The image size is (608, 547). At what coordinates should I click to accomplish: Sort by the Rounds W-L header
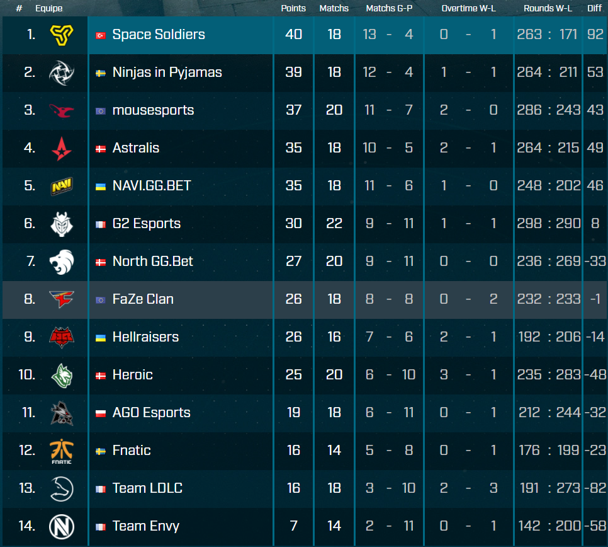point(548,8)
